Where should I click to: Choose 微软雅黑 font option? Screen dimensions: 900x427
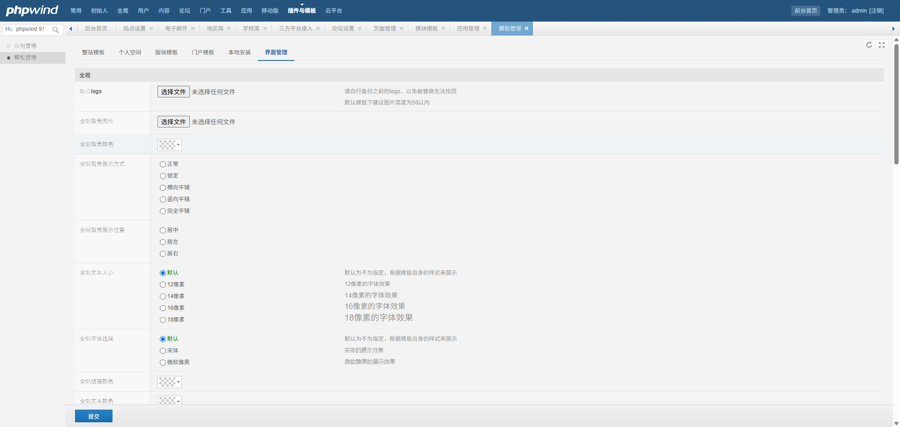[163, 363]
